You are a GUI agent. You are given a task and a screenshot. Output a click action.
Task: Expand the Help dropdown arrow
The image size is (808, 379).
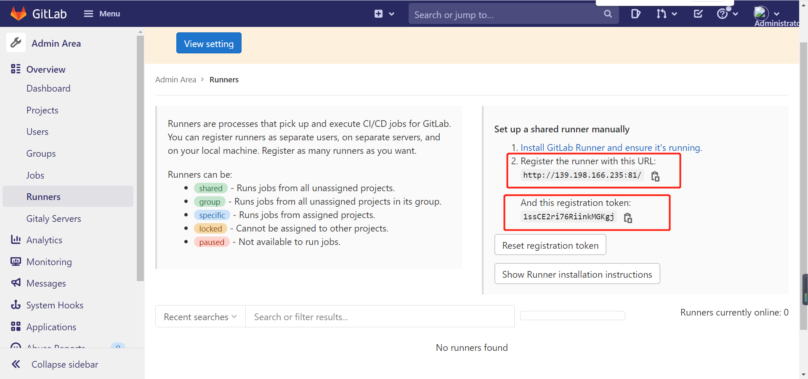point(735,14)
